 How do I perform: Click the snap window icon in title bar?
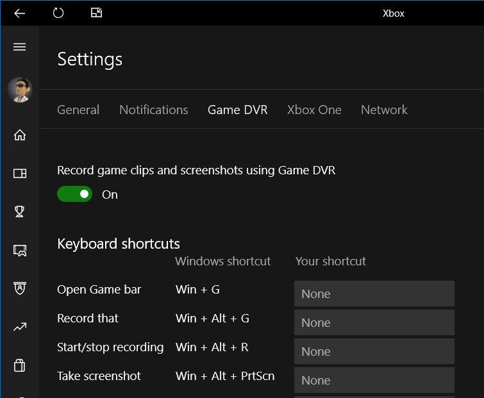96,13
